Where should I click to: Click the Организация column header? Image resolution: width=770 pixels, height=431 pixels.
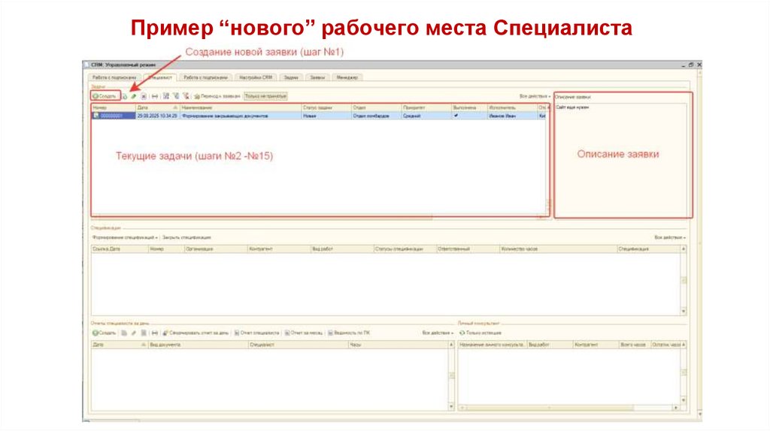(x=216, y=249)
